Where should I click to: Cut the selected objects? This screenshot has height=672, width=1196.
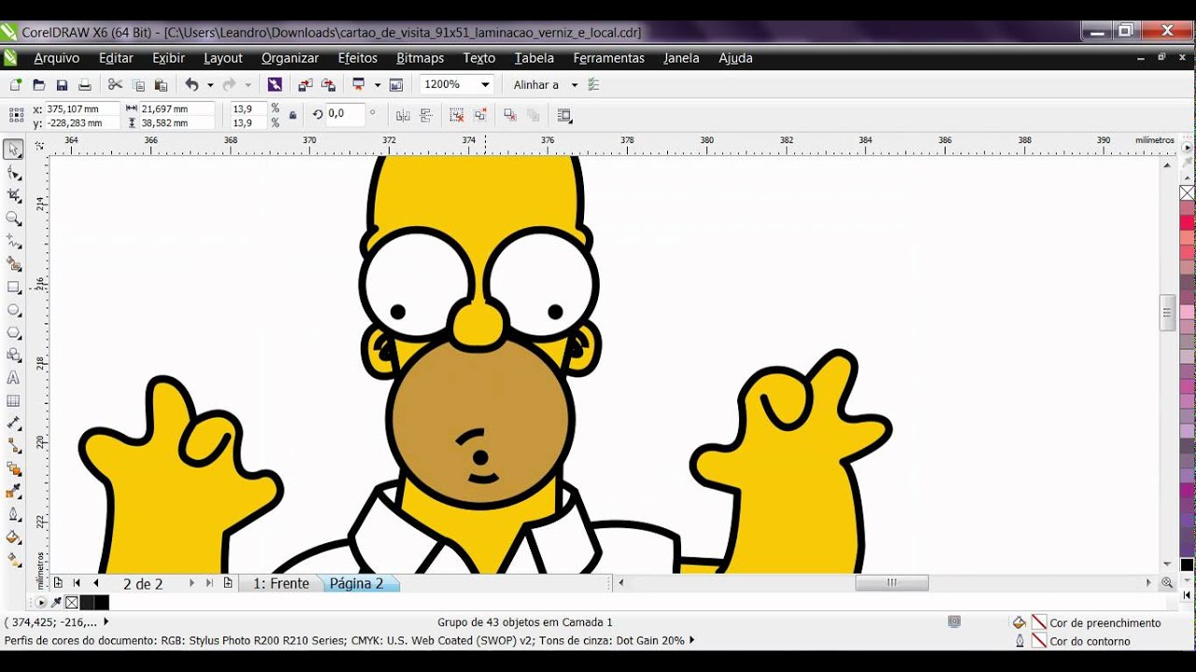[x=115, y=85]
